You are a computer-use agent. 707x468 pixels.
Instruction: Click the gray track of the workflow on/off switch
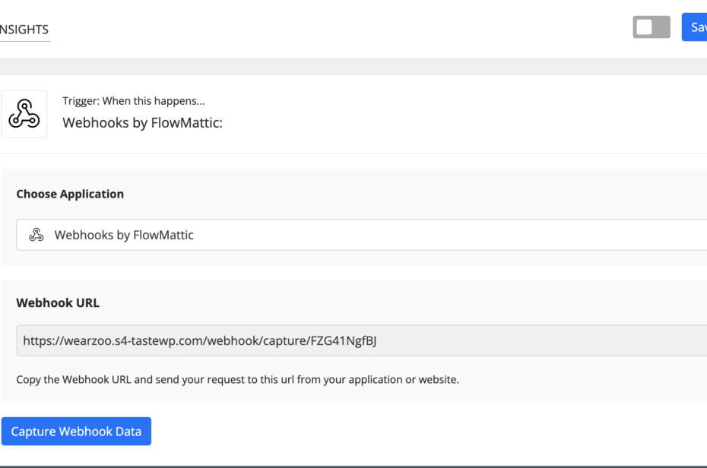tap(661, 27)
